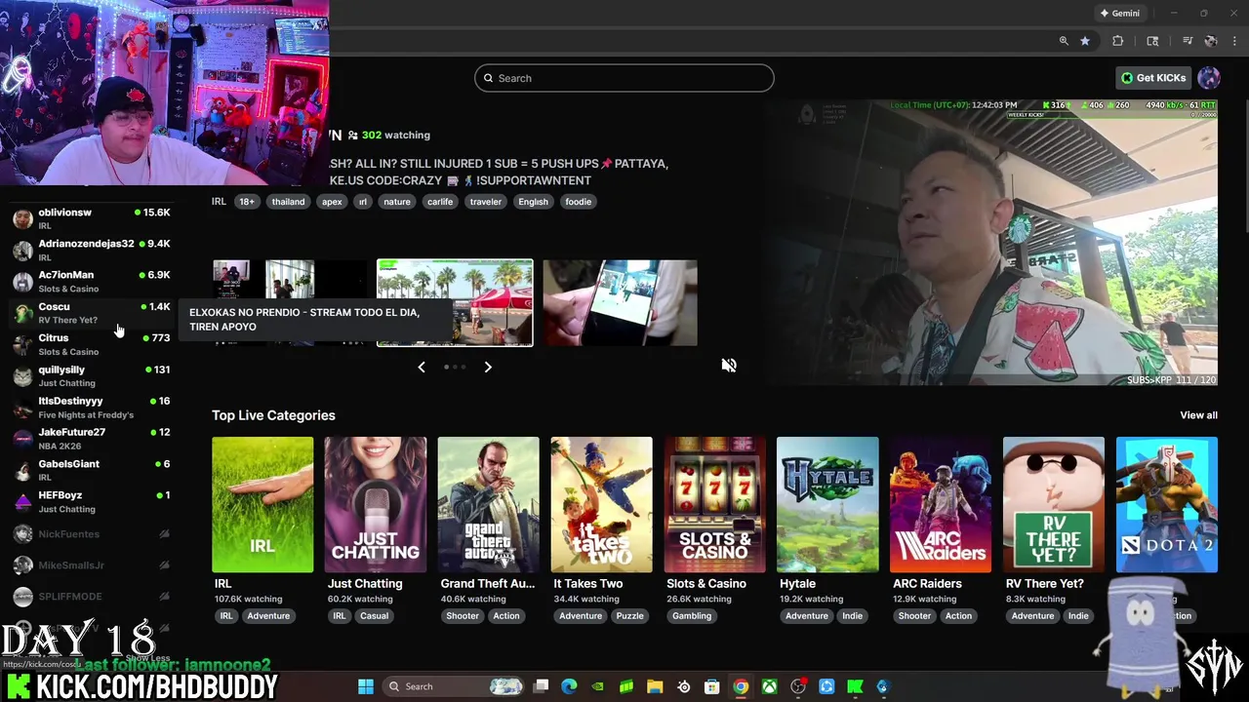
Task: Open the Hytale category card
Action: coord(827,504)
